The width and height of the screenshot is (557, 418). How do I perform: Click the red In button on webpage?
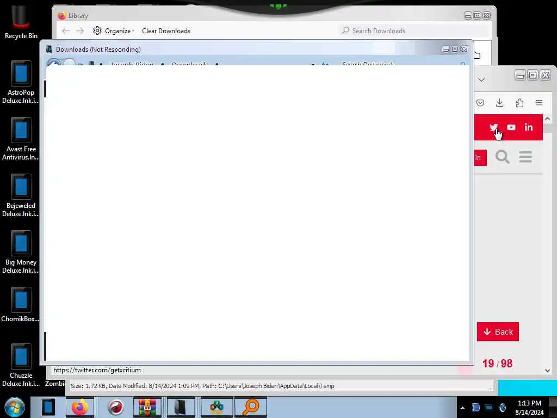click(480, 157)
